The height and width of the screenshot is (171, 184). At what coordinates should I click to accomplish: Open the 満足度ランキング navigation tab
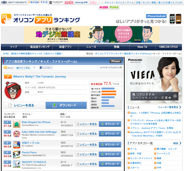tap(40, 47)
